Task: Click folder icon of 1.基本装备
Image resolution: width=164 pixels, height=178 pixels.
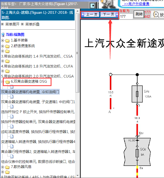Action: click(7, 40)
